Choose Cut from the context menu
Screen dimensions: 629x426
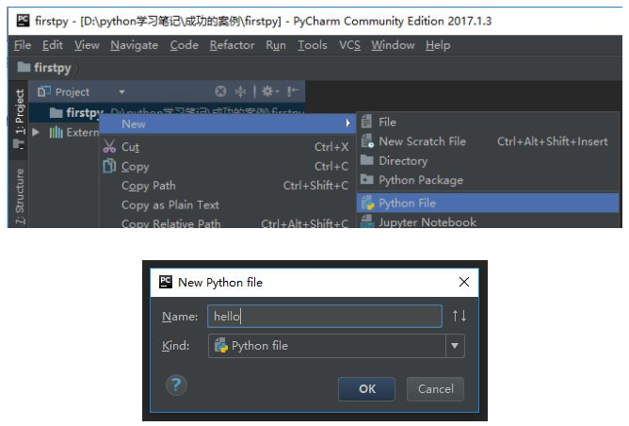228,146
